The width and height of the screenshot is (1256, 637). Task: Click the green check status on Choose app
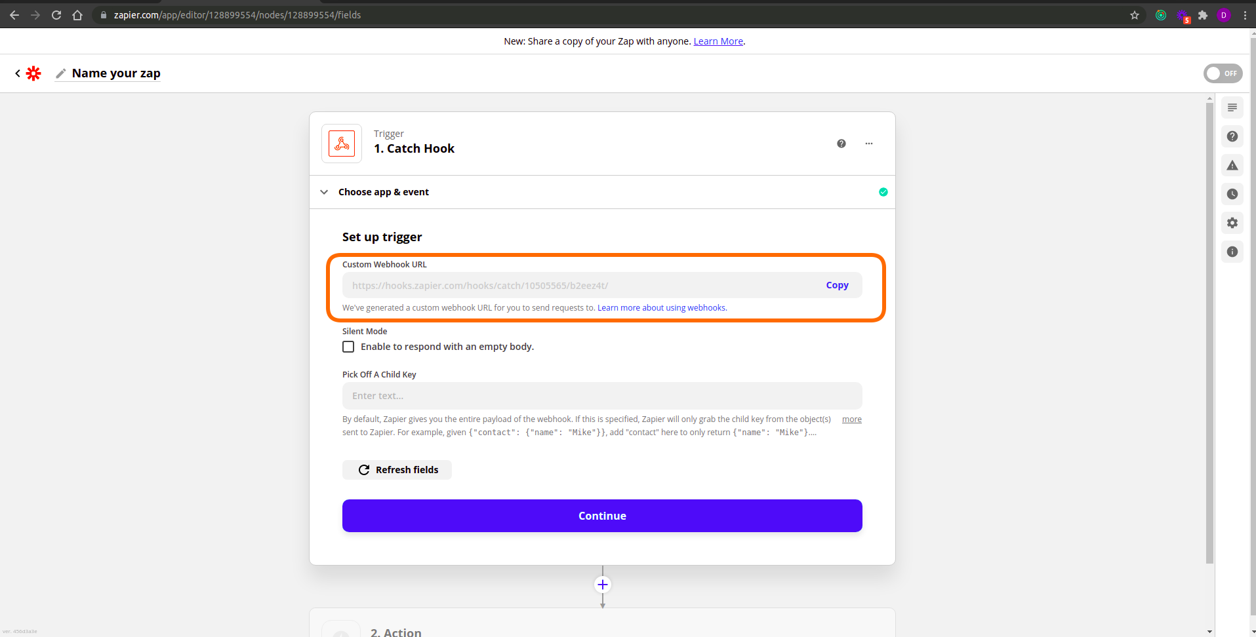[x=883, y=192]
